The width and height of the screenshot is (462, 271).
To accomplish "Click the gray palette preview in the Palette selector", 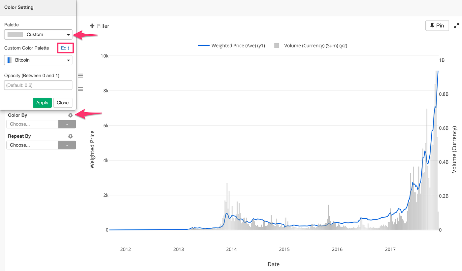I will [x=15, y=34].
